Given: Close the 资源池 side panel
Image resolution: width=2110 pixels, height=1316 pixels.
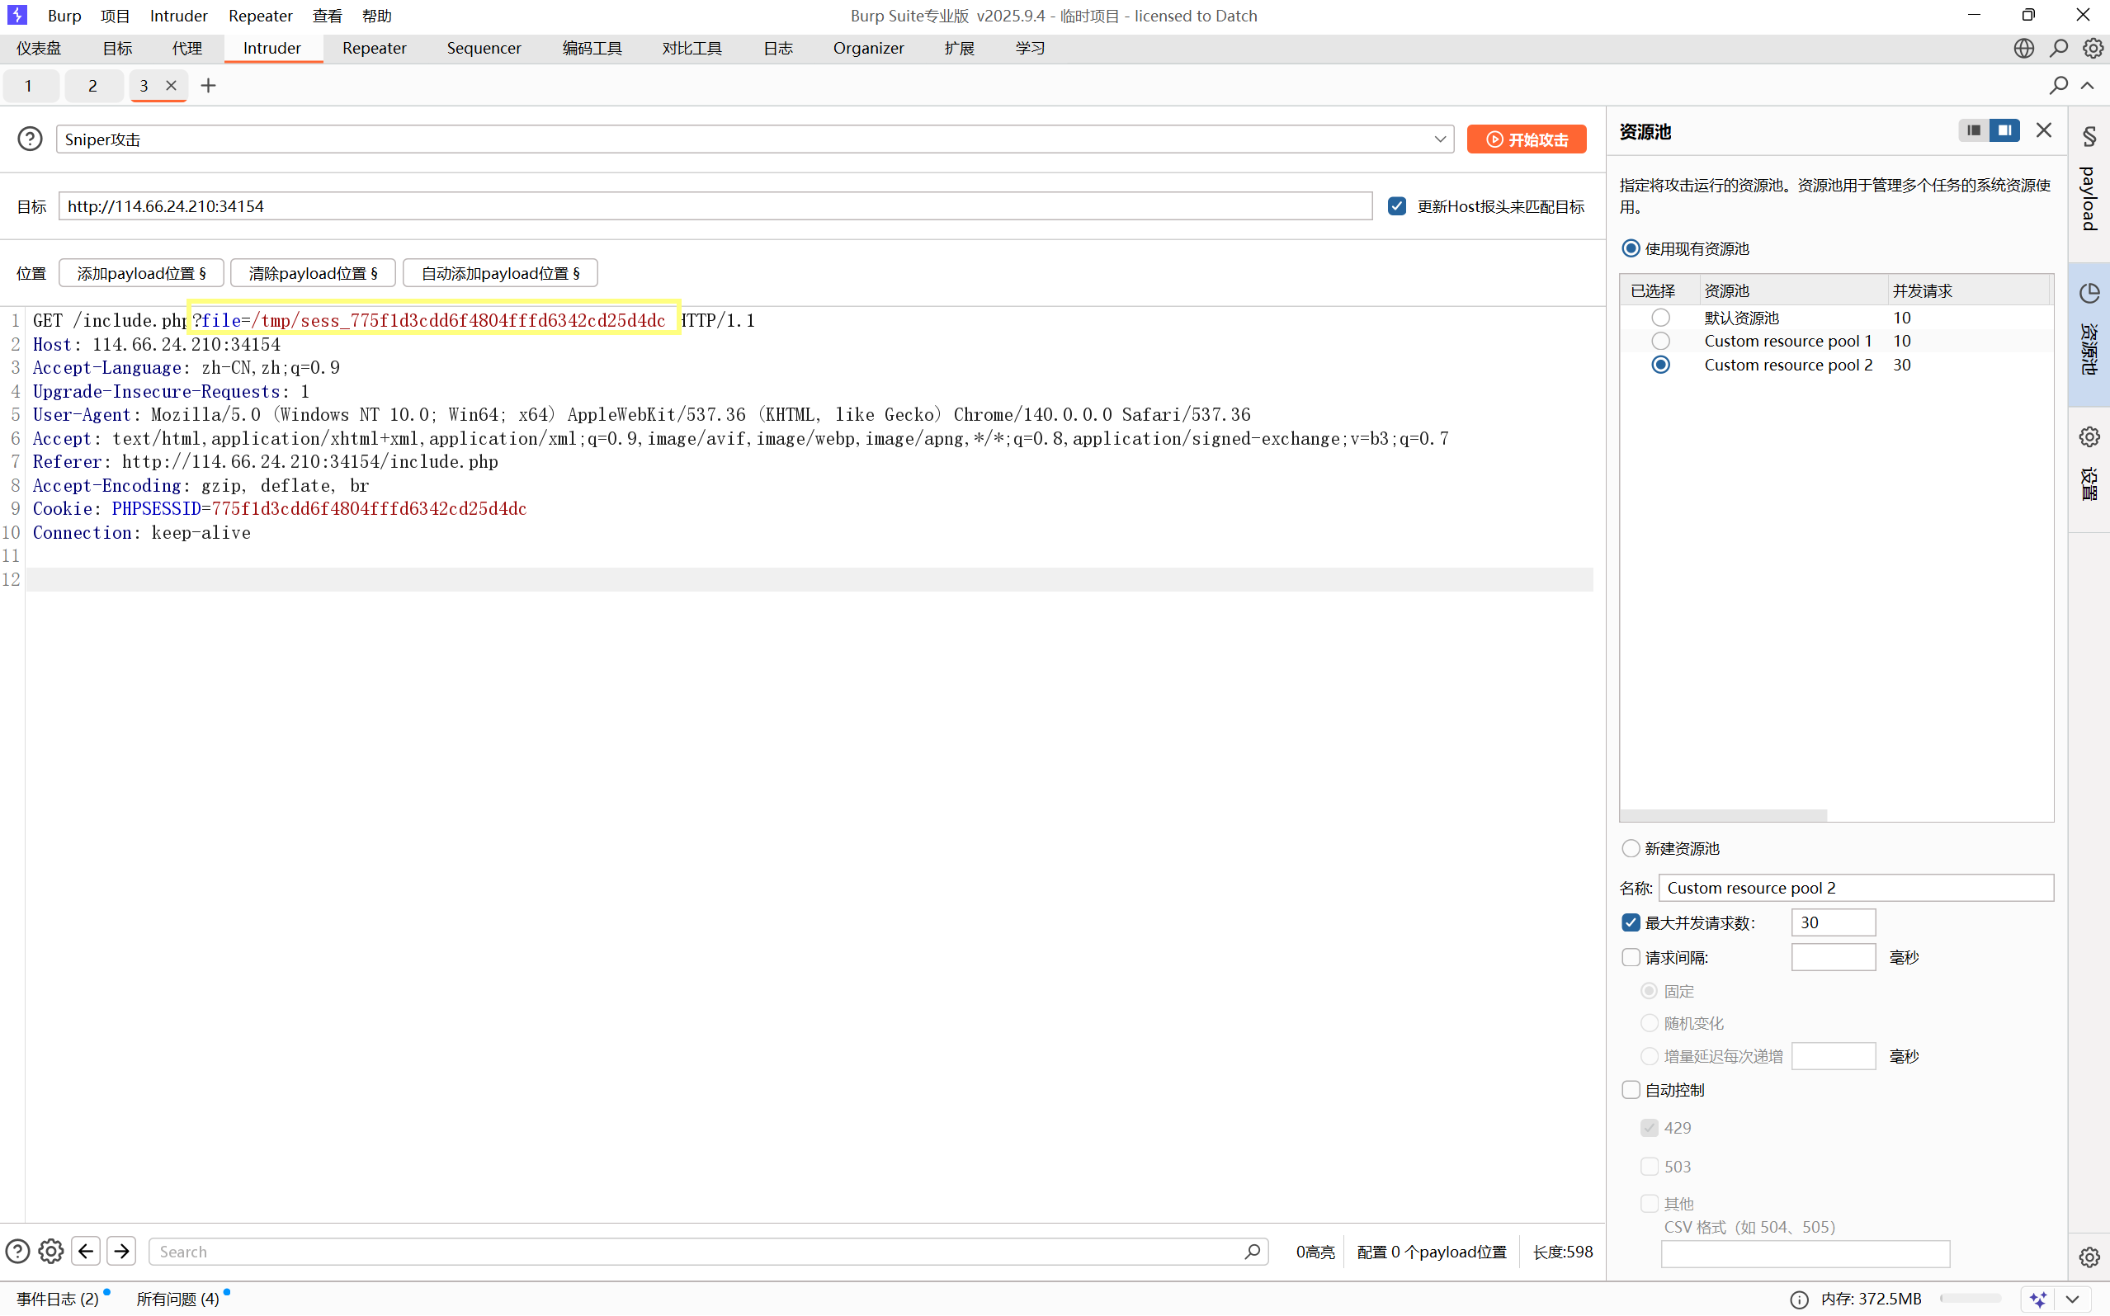Looking at the screenshot, I should click(2044, 130).
